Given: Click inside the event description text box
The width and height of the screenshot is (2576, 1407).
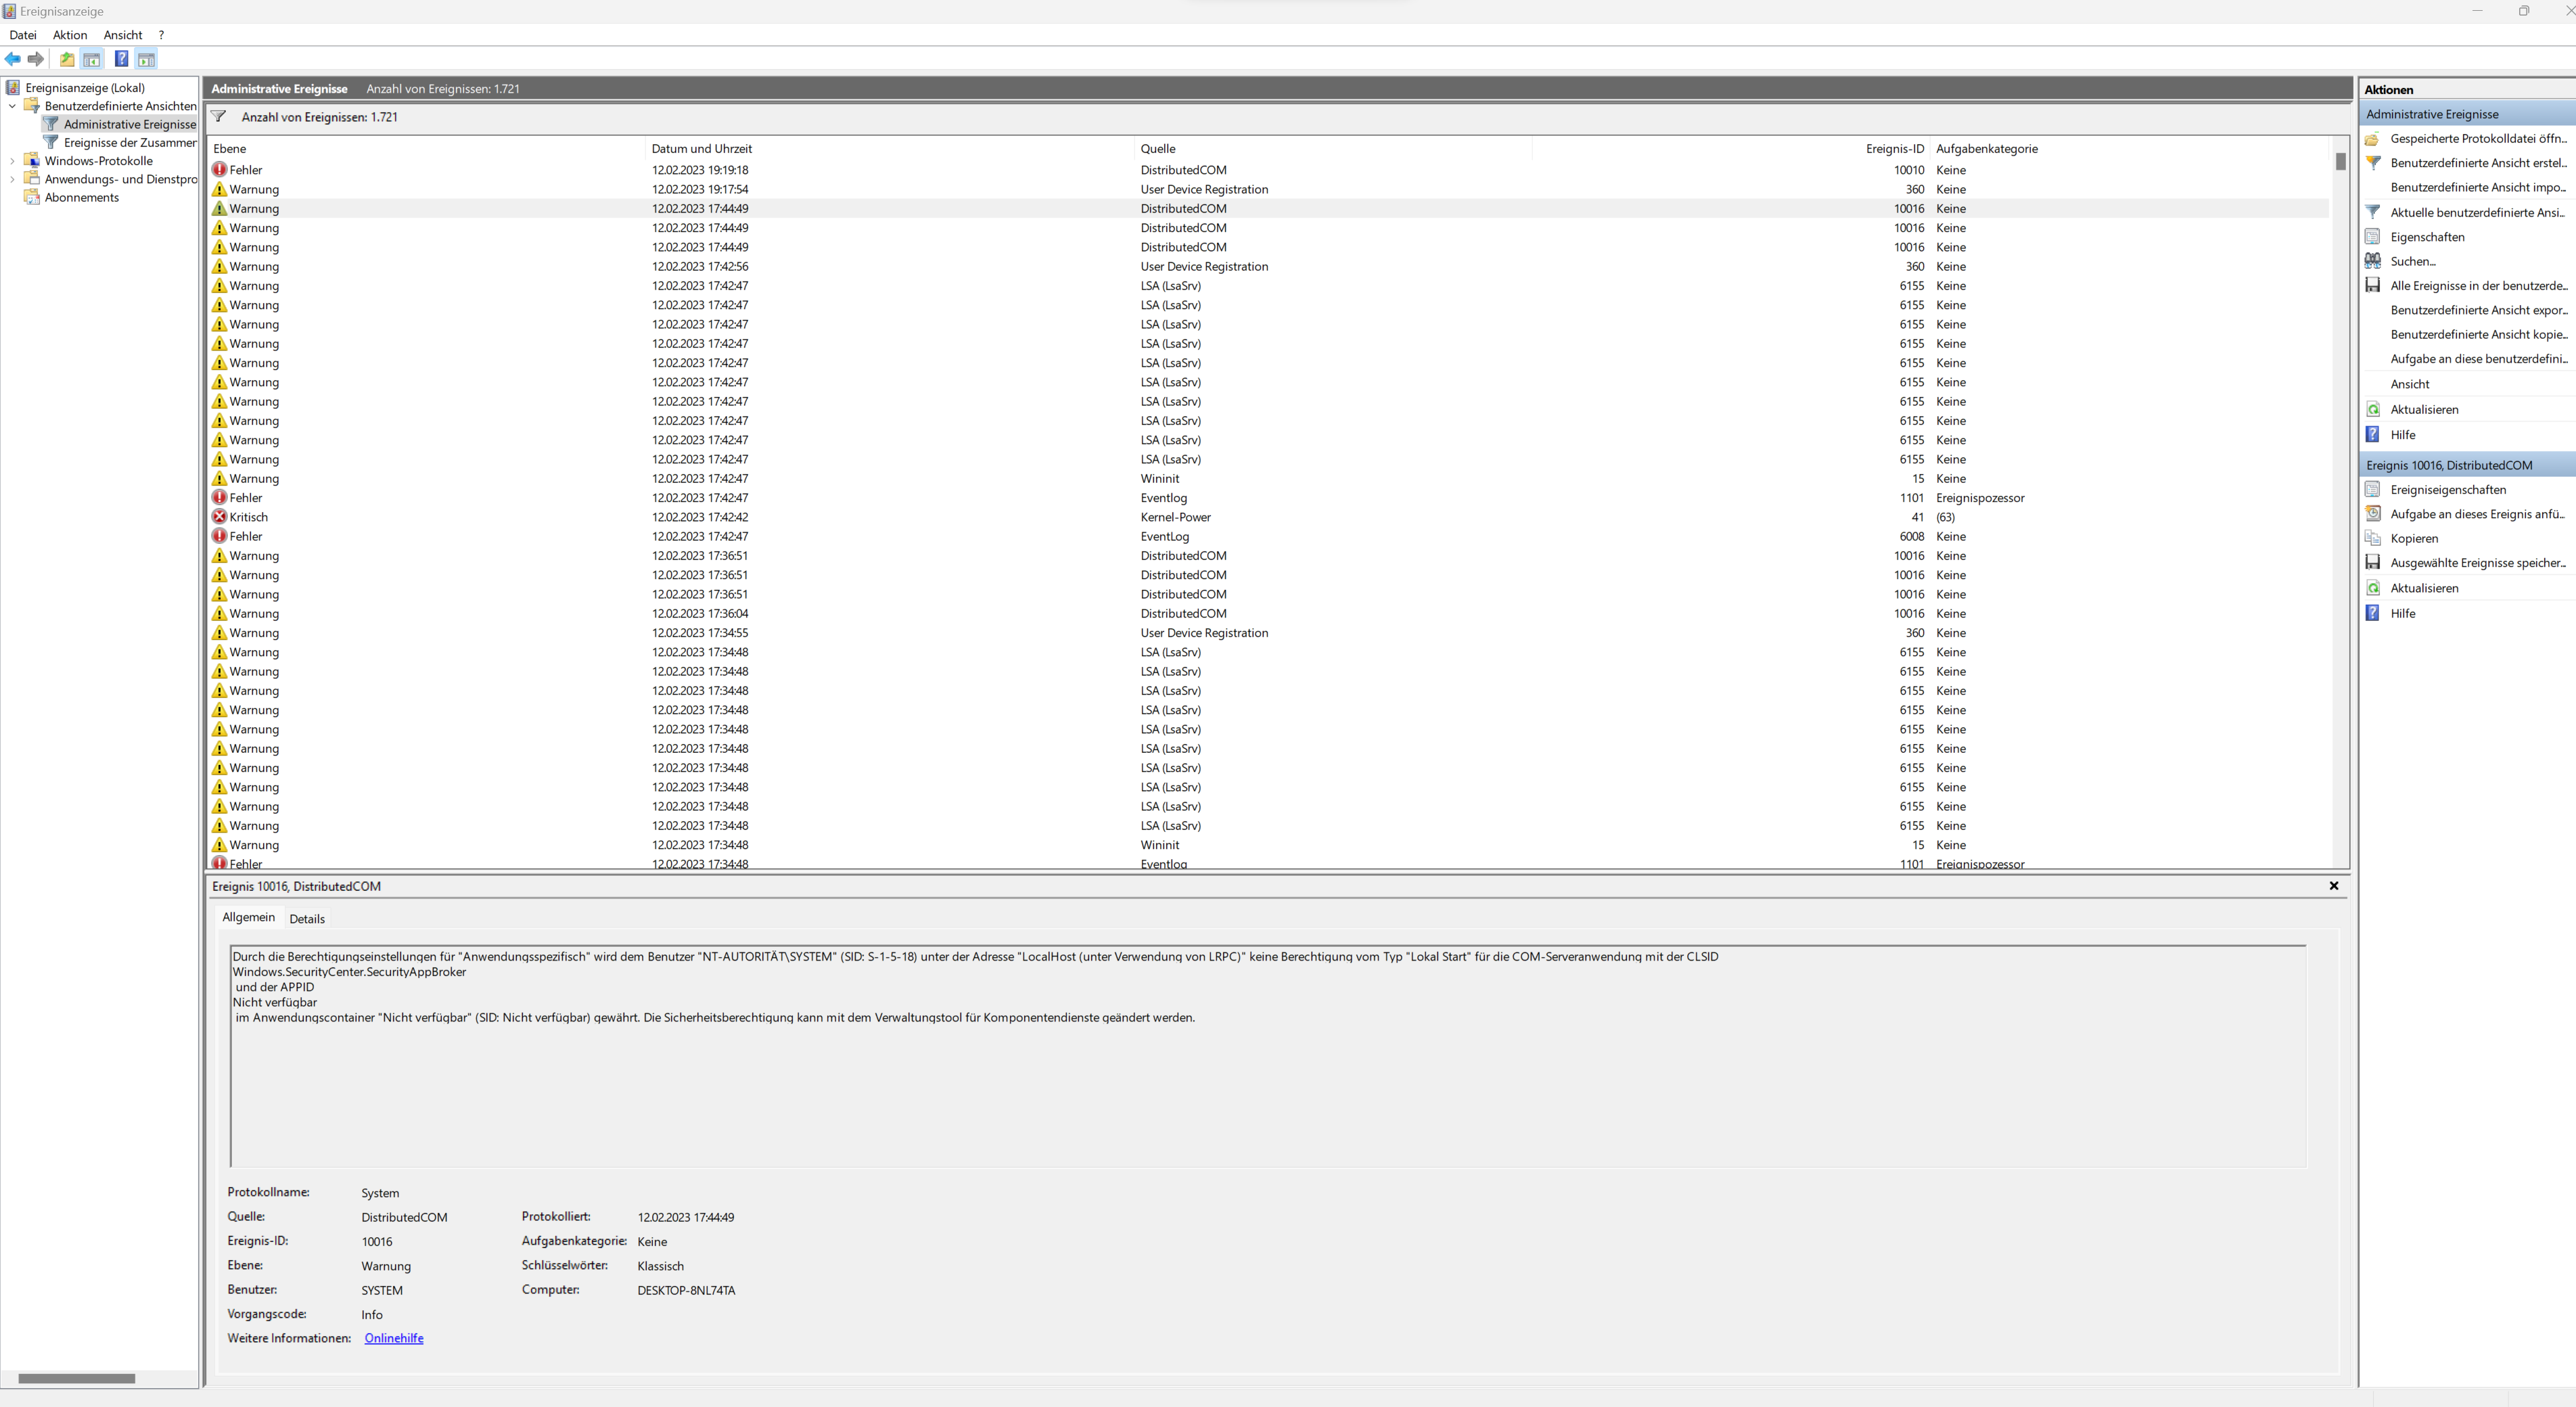Looking at the screenshot, I should [1268, 1056].
